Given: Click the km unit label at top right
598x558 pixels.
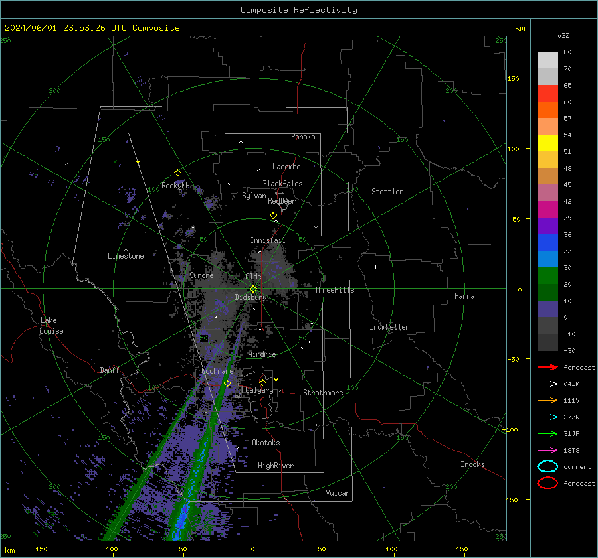Looking at the screenshot, I should point(520,28).
